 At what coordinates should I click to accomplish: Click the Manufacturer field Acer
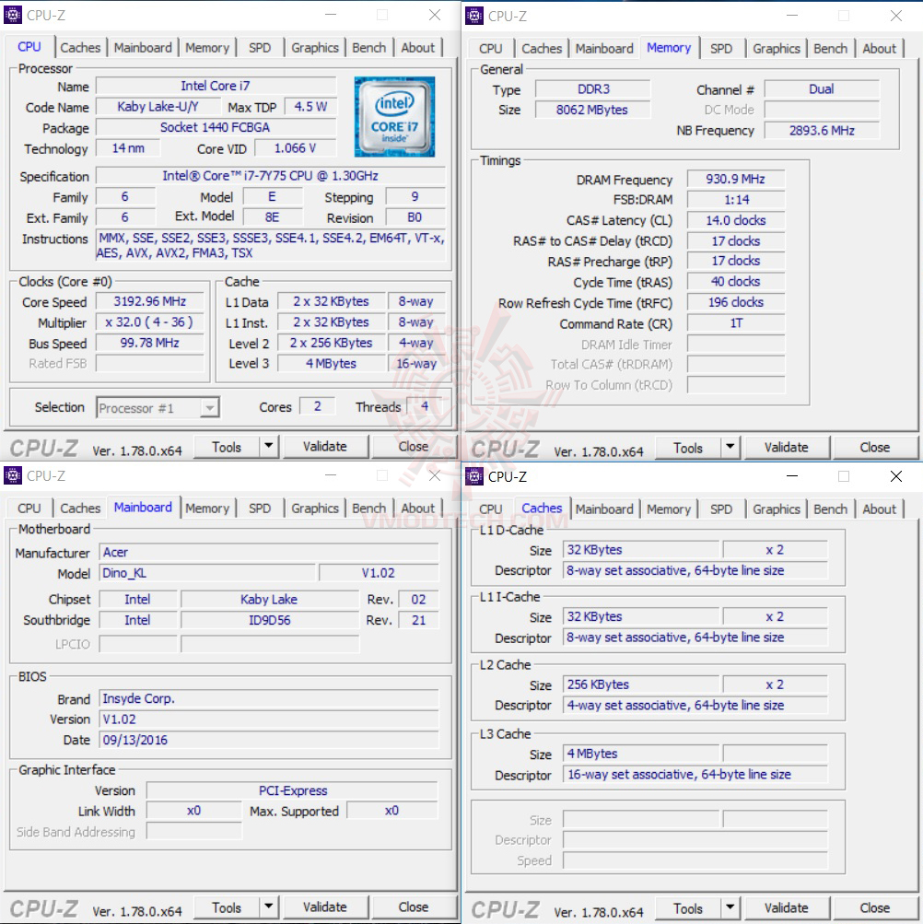(269, 552)
